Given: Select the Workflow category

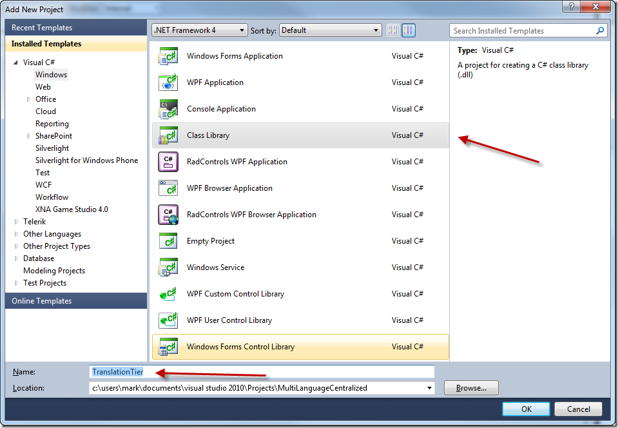Looking at the screenshot, I should tap(52, 197).
